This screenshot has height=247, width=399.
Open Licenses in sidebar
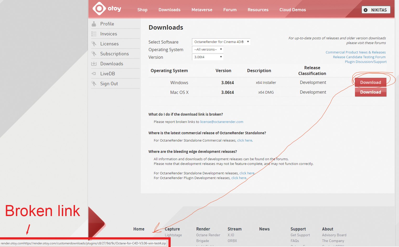coord(110,44)
